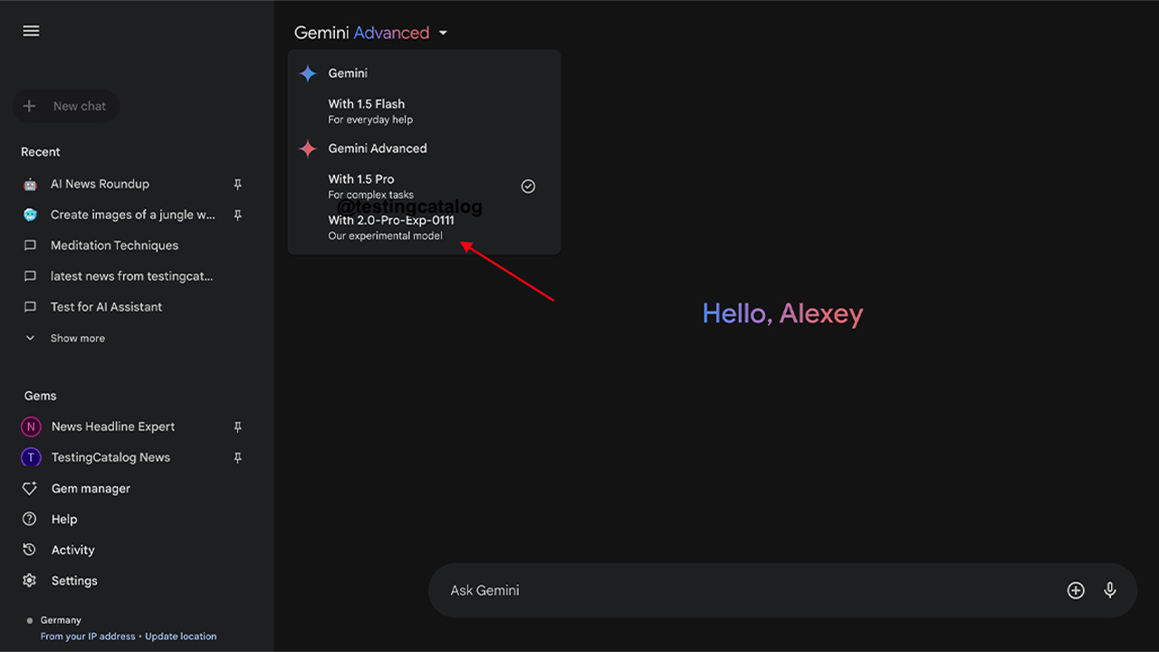Viewport: 1159px width, 652px height.
Task: Expand Show more recent chats
Action: [x=64, y=338]
